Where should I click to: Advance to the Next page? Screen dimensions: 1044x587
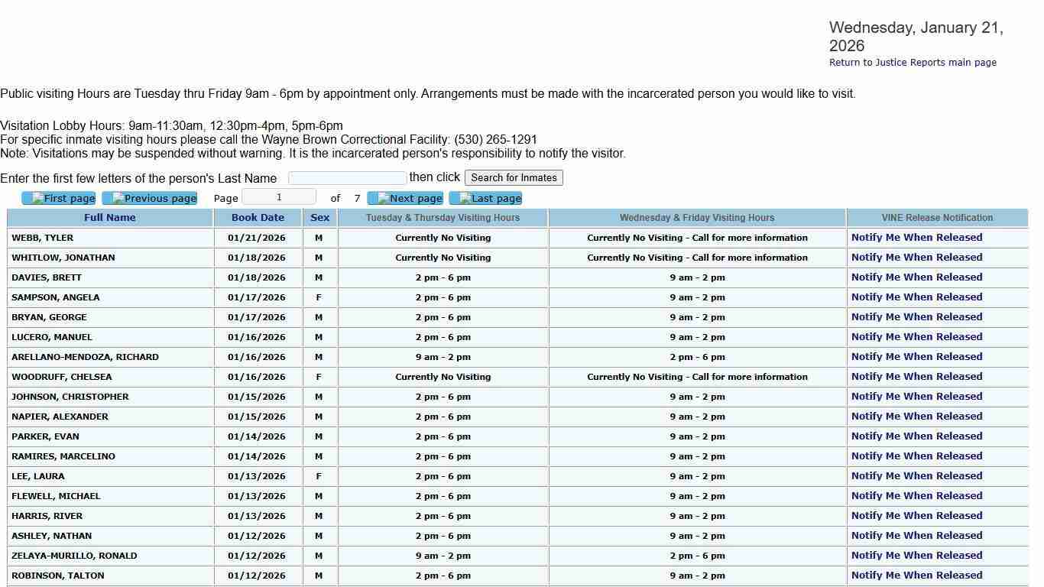click(405, 199)
